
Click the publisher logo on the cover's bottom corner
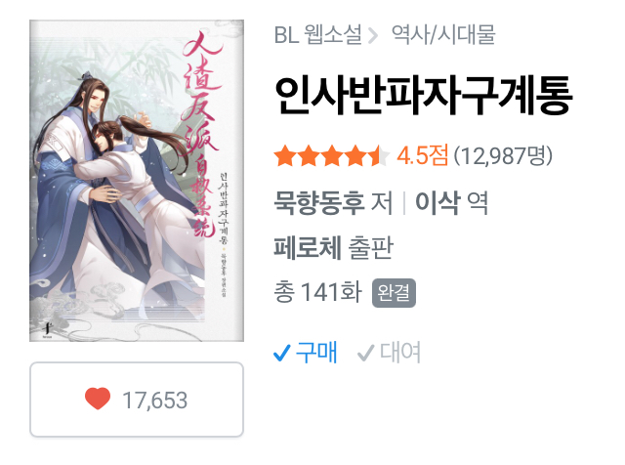coord(47,329)
